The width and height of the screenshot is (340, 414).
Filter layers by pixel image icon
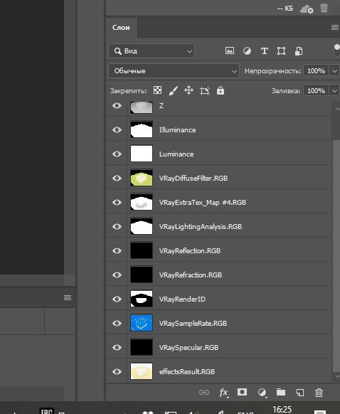tap(230, 51)
